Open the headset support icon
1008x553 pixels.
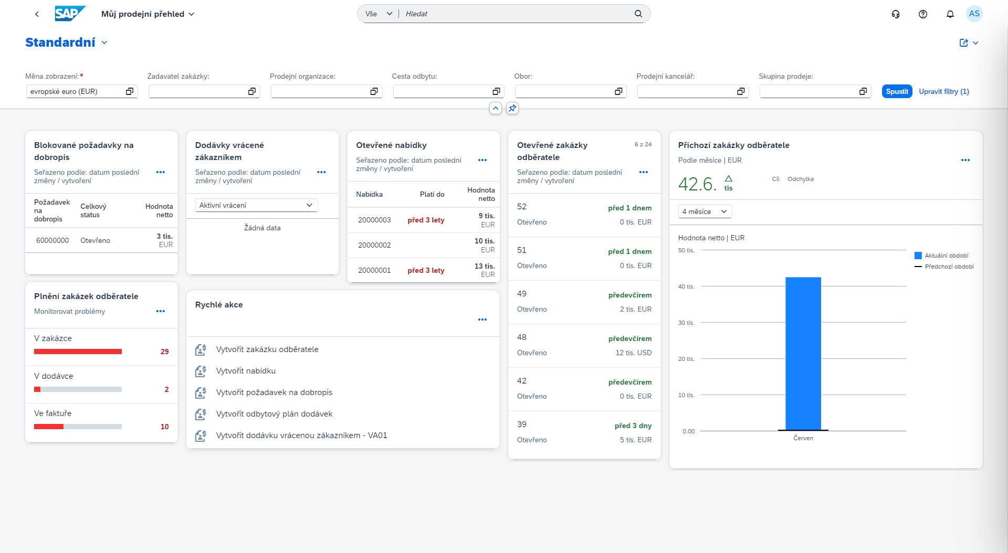[x=896, y=14]
